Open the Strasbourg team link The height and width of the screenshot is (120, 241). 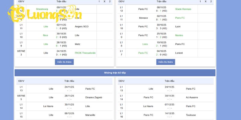(42, 9)
